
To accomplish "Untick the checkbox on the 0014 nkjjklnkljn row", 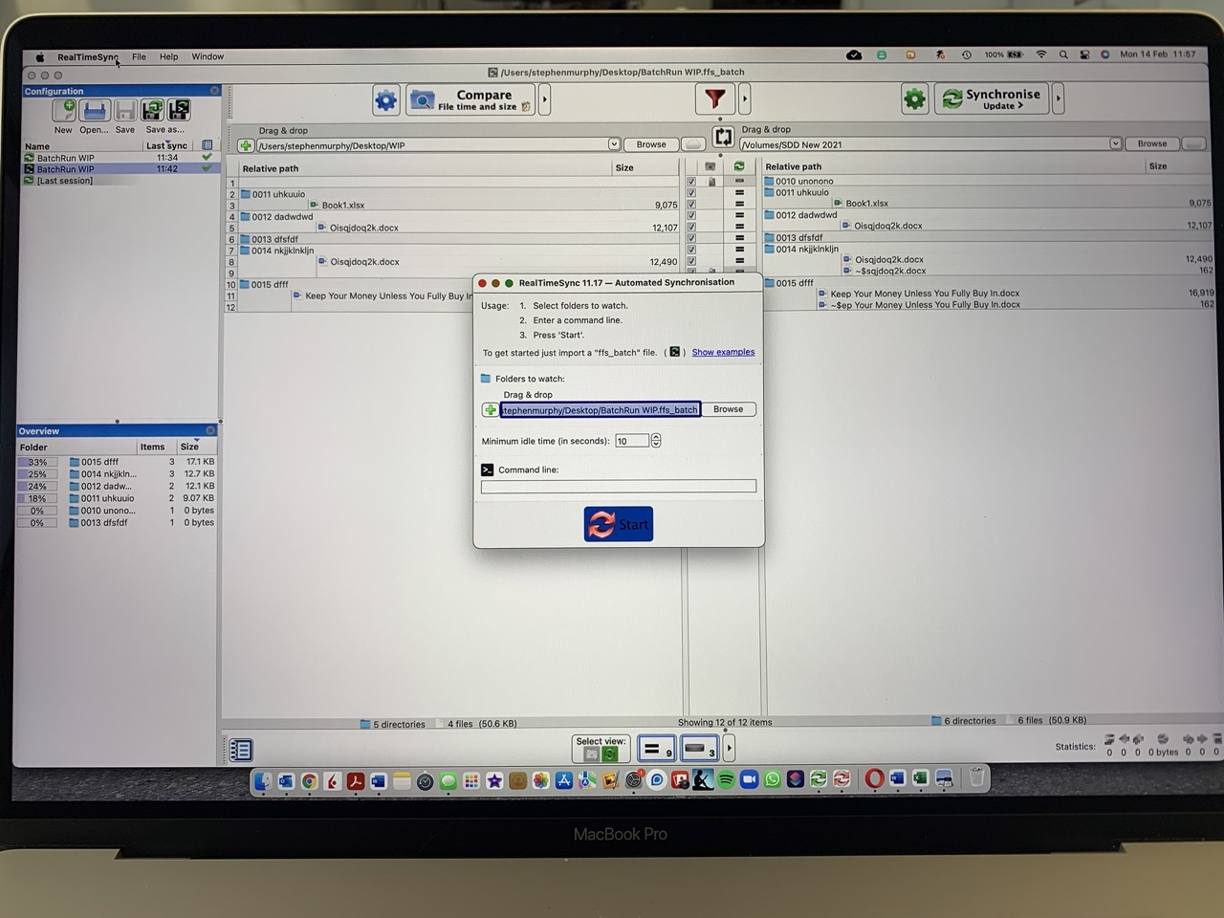I will 691,250.
